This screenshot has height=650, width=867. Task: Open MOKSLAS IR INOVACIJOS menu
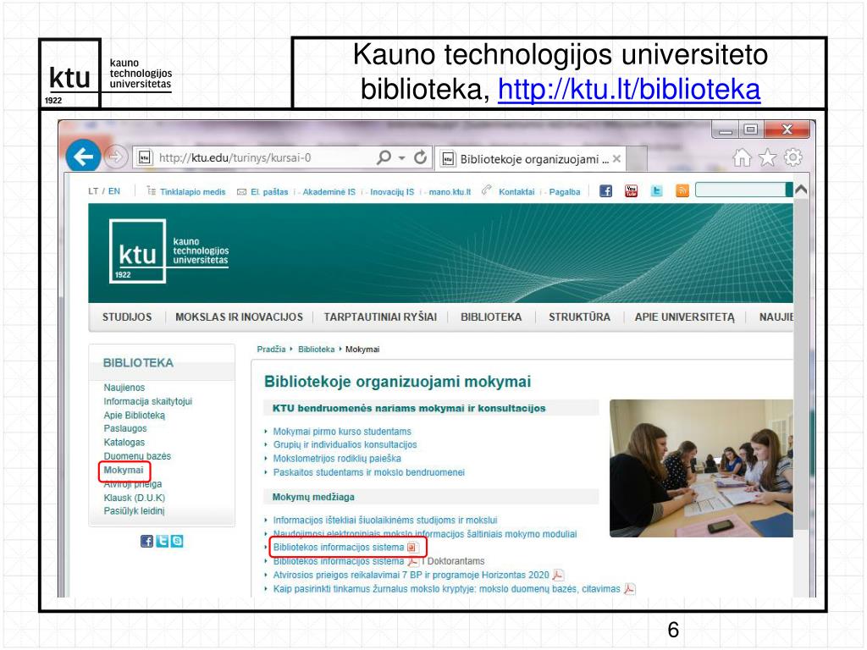[x=239, y=317]
